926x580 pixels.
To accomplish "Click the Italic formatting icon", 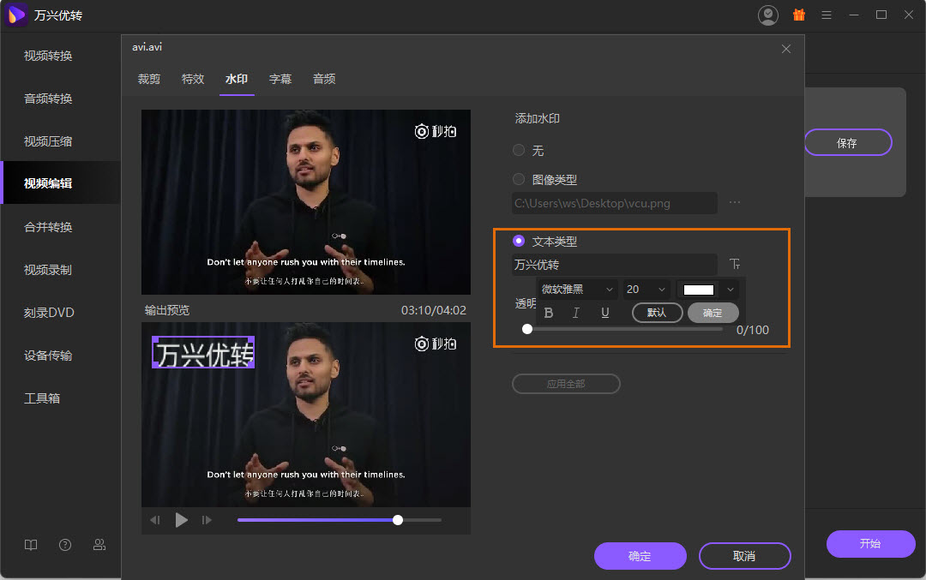I will 576,313.
